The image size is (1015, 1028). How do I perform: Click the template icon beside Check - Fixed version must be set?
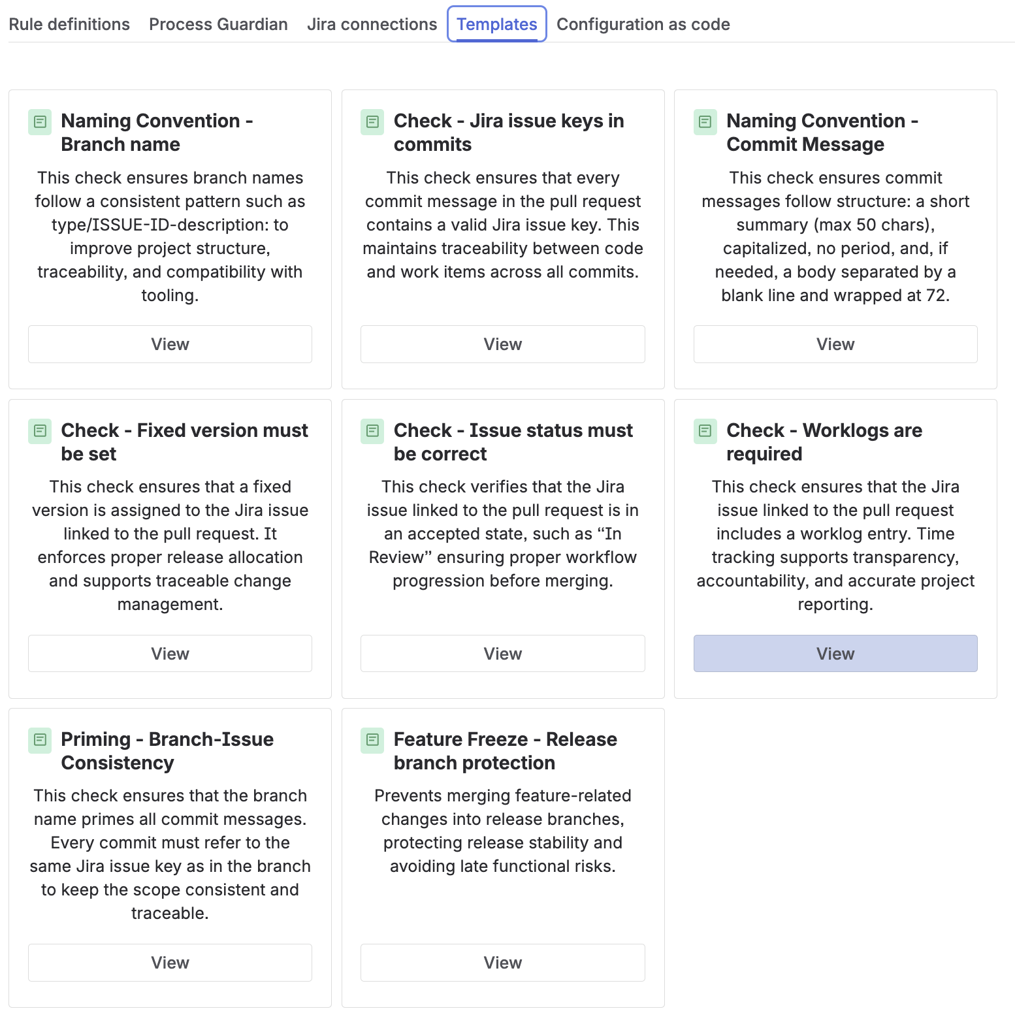pyautogui.click(x=40, y=431)
